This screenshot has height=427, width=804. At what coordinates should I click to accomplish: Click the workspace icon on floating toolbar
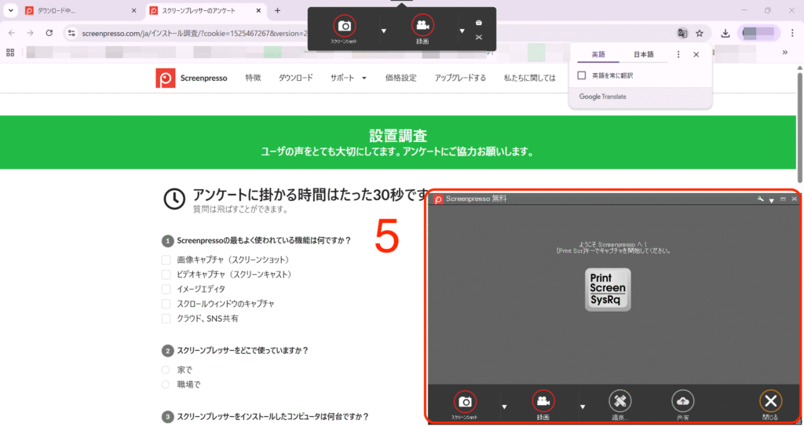point(478,23)
